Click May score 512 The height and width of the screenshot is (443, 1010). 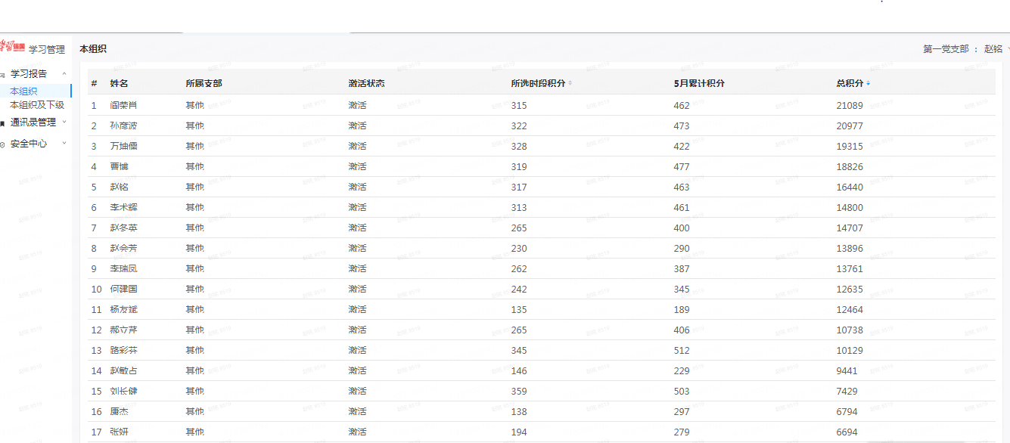coord(682,351)
